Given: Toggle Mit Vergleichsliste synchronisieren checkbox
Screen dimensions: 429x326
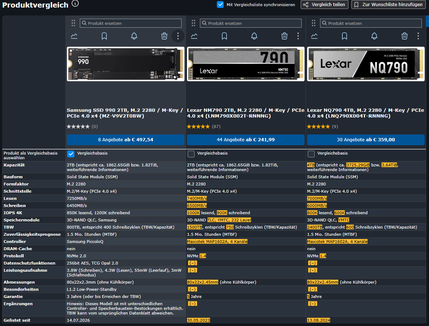Looking at the screenshot, I should [x=220, y=5].
